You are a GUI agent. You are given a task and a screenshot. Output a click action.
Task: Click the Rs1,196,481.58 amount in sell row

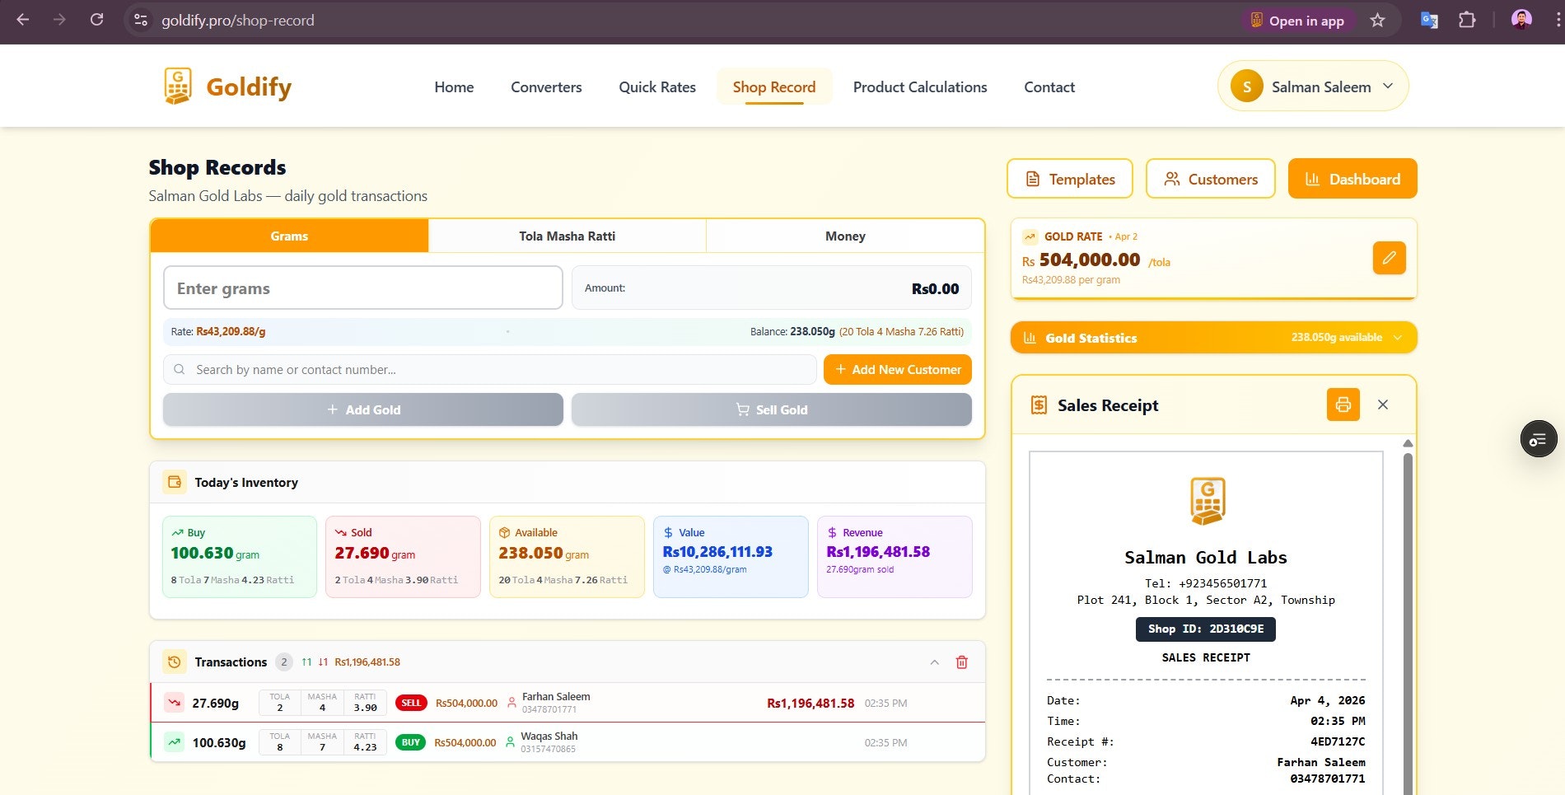811,704
